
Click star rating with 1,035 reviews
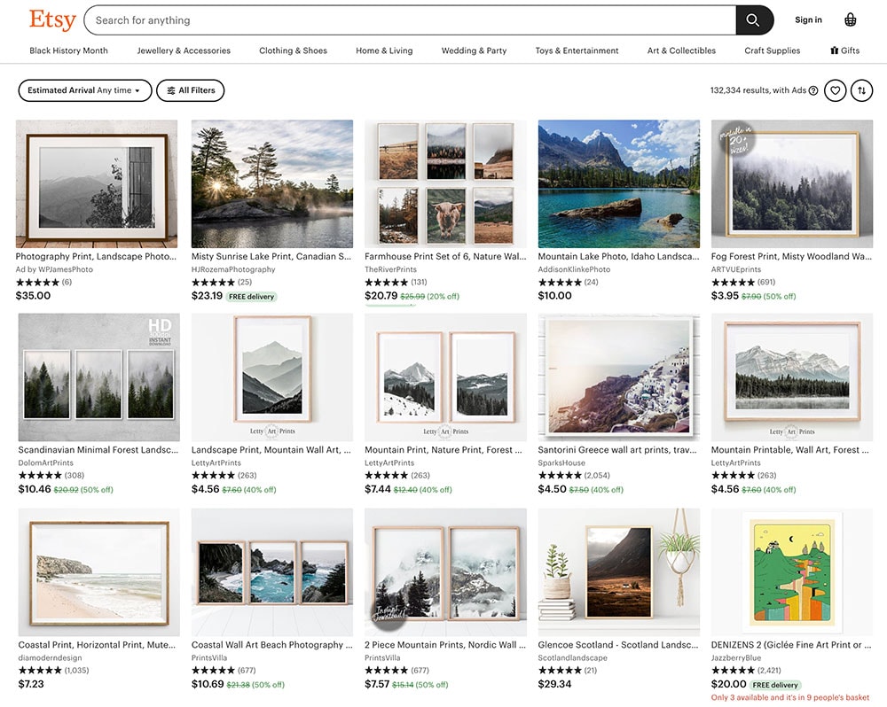(x=54, y=671)
